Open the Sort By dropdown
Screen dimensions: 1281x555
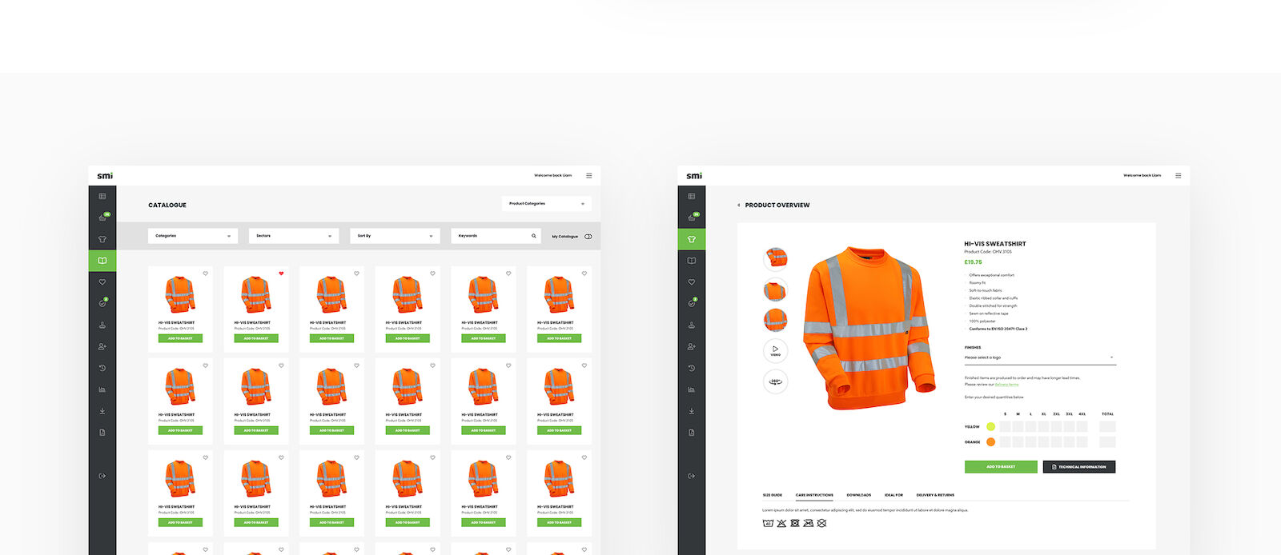click(395, 236)
